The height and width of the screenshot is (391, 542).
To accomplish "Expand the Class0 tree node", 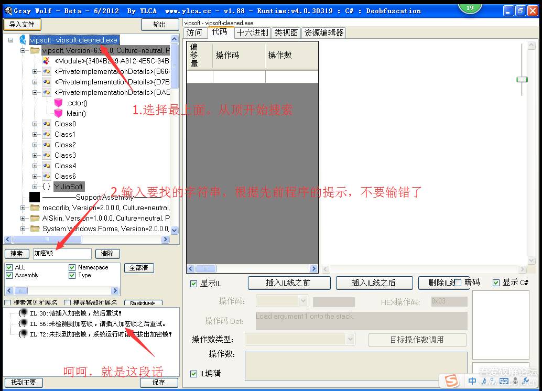I will [35, 124].
